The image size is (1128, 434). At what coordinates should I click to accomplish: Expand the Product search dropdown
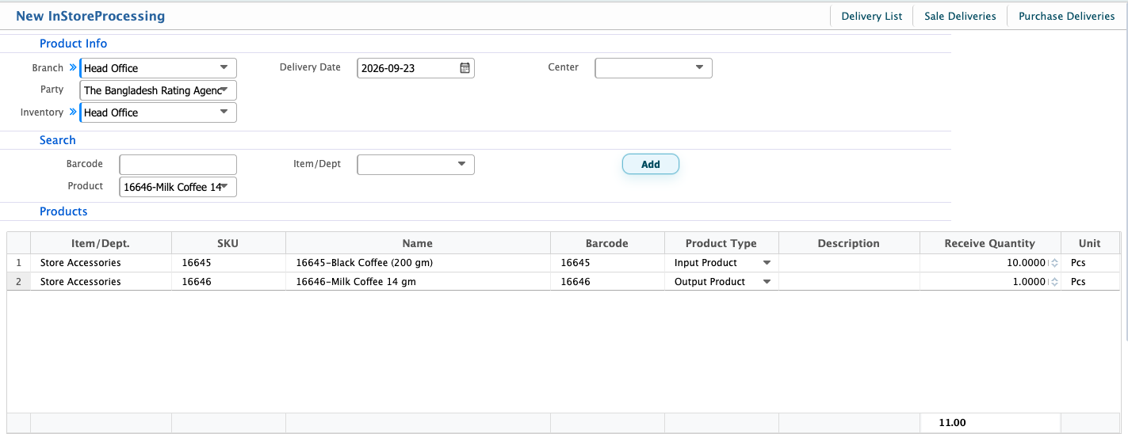(x=224, y=187)
